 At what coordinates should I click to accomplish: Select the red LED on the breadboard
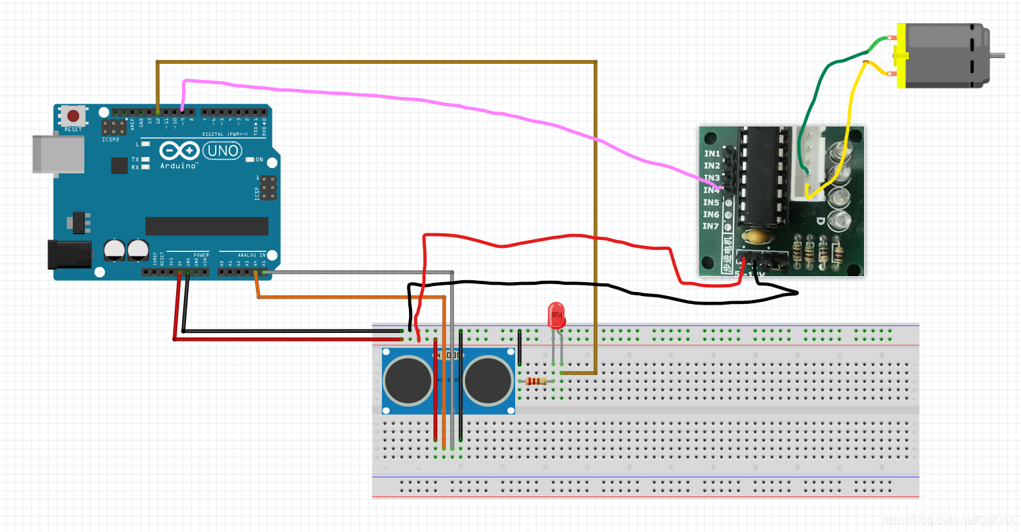pyautogui.click(x=557, y=316)
